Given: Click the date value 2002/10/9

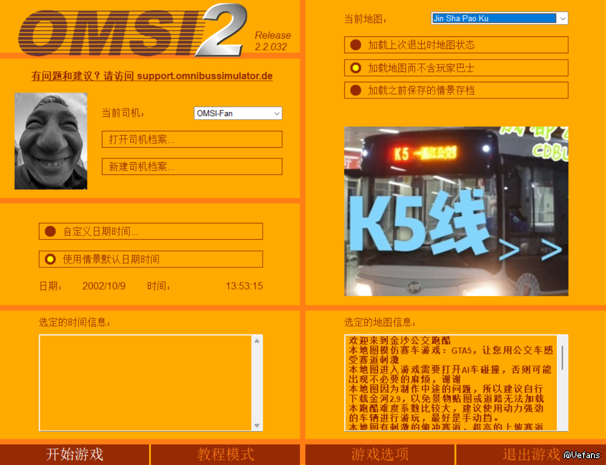Looking at the screenshot, I should [104, 286].
